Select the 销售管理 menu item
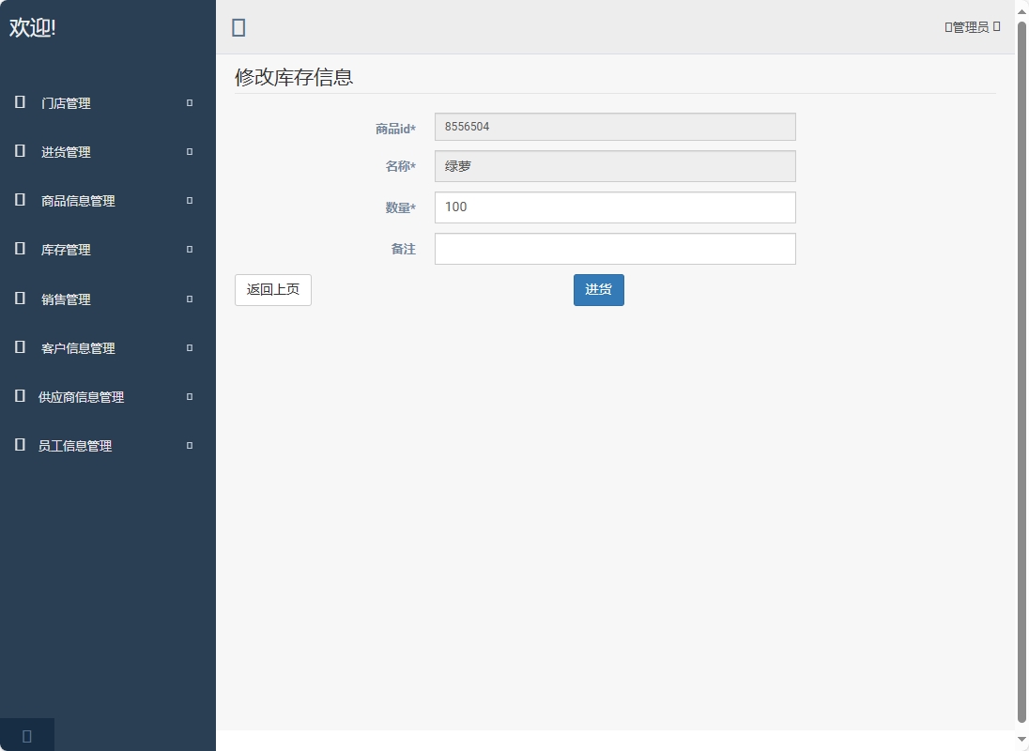The image size is (1029, 751). coord(65,299)
